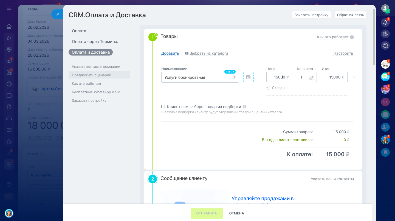Close the payment panel with the blue X
Image resolution: width=395 pixels, height=221 pixels.
click(x=58, y=14)
